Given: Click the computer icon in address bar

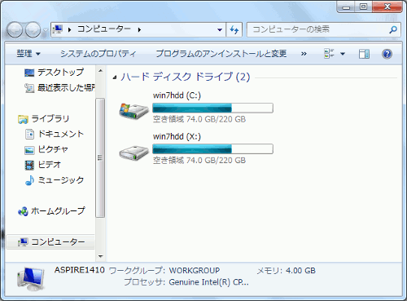Looking at the screenshot, I should (x=58, y=29).
